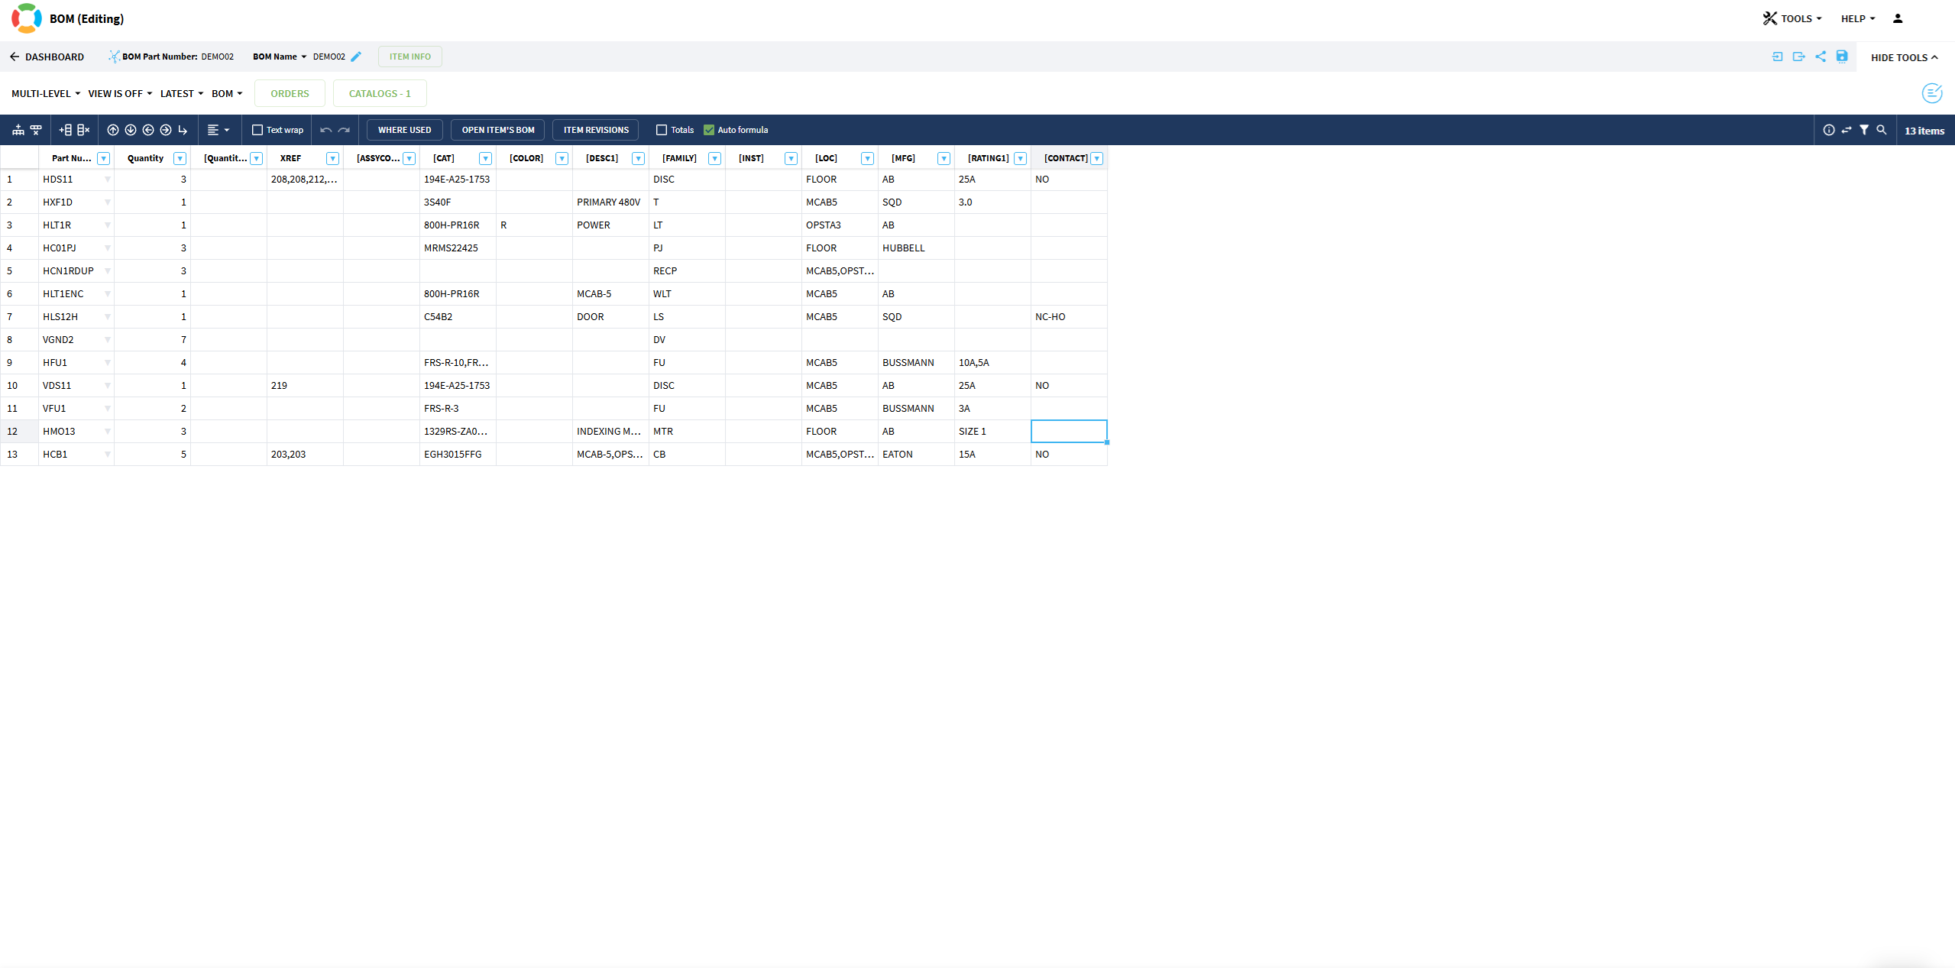This screenshot has width=1955, height=968.
Task: Enable the Text wrap checkbox
Action: (257, 130)
